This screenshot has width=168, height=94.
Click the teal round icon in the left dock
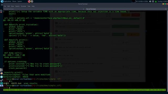coord(2,77)
